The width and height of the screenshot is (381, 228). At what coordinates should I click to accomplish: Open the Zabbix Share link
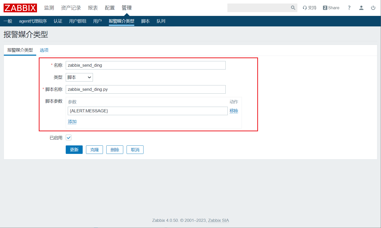331,8
